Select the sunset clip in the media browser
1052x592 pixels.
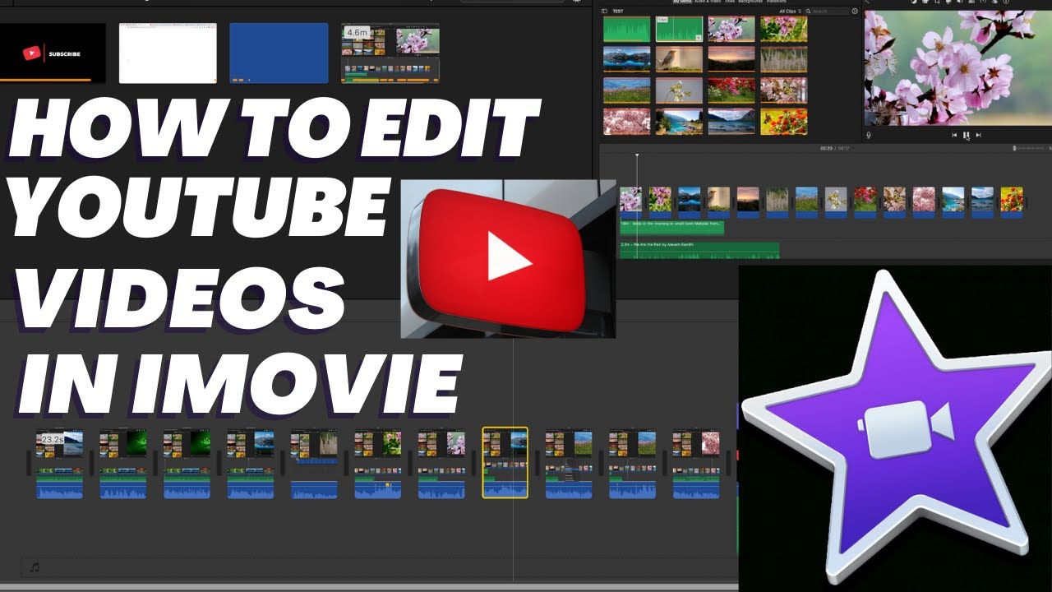pyautogui.click(x=731, y=58)
